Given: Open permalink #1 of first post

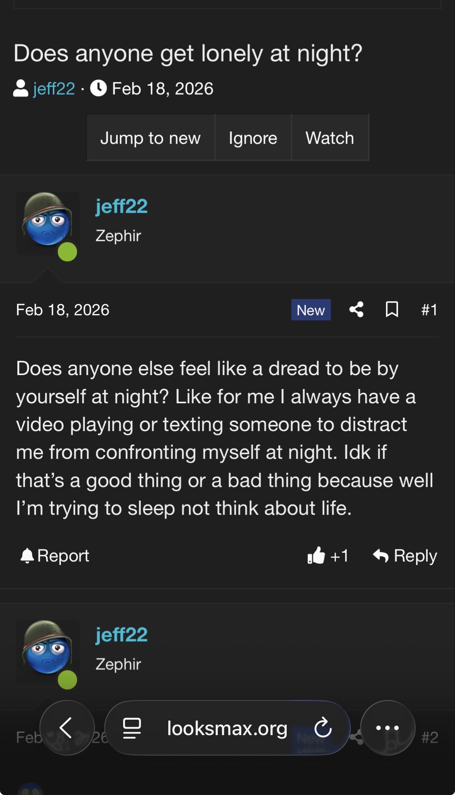Looking at the screenshot, I should point(429,310).
